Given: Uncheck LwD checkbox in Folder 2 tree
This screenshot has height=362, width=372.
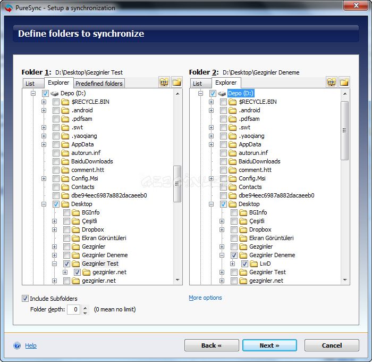Looking at the screenshot, I should tap(244, 264).
